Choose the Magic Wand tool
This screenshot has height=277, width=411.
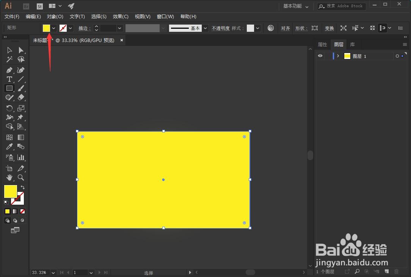(x=9, y=59)
